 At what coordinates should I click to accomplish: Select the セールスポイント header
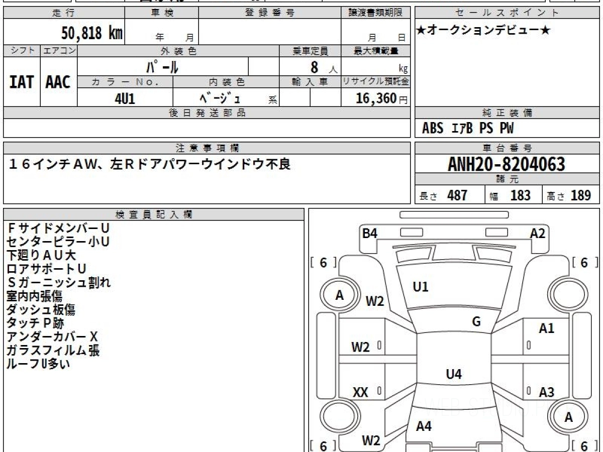tap(508, 13)
